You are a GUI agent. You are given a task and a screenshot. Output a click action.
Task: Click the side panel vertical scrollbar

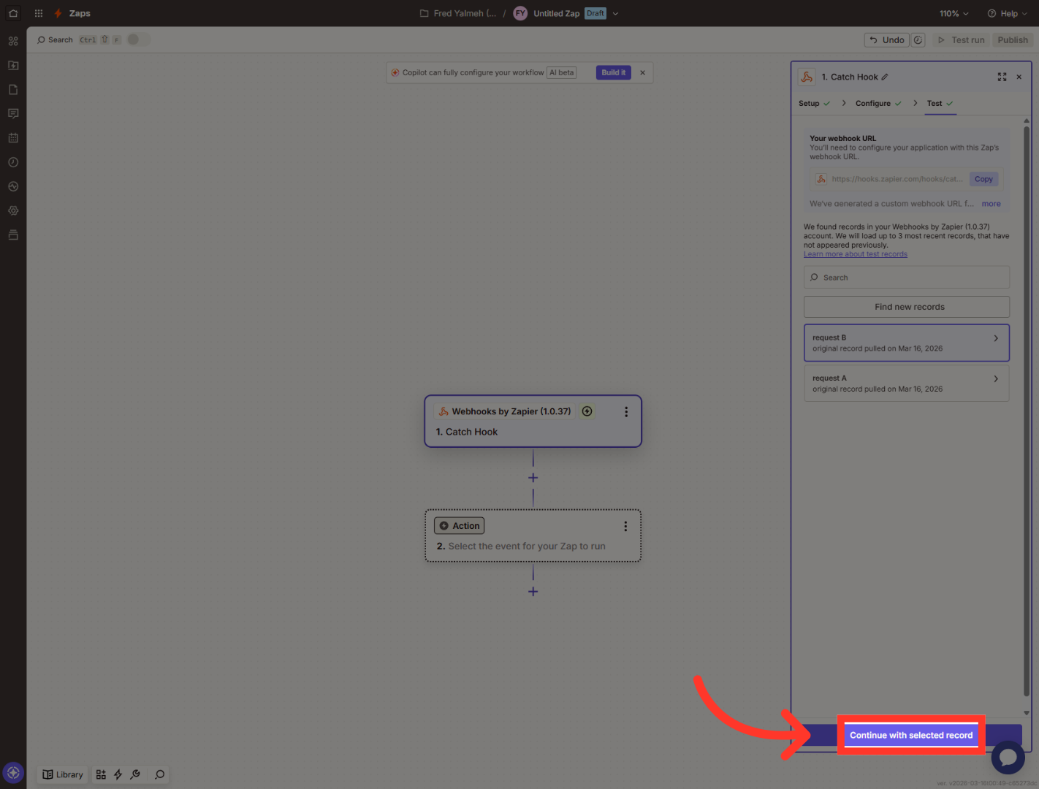(1026, 412)
